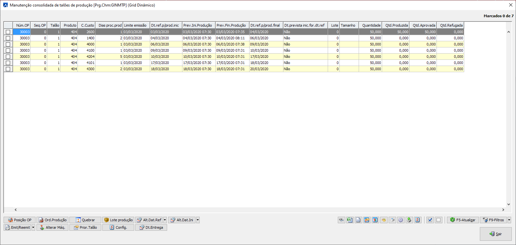Click left arrow of horizontal scrollbar
The width and height of the screenshot is (516, 245).
pyautogui.click(x=16, y=210)
